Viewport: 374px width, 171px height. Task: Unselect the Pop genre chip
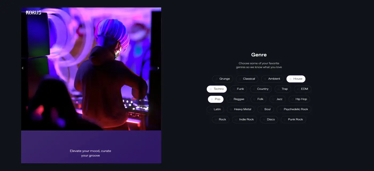point(216,99)
